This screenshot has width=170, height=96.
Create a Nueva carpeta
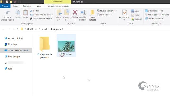[92, 15]
